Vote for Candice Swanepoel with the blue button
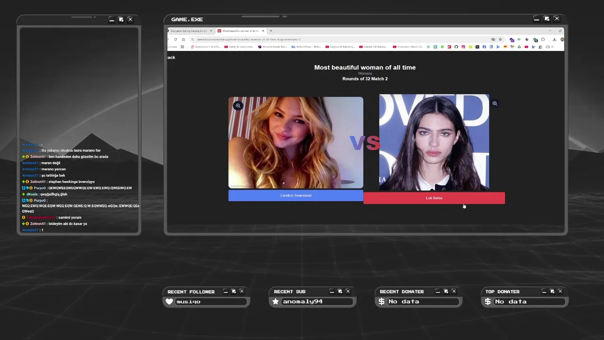Screen dimensions: 604x340 296,195
